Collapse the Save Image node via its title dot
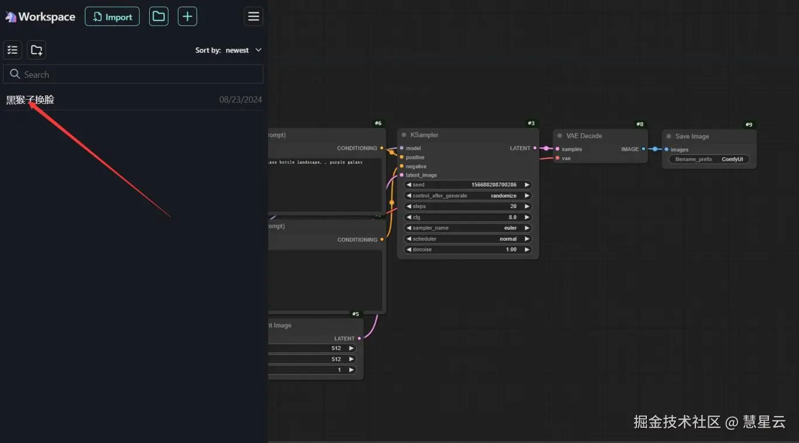Image resolution: width=799 pixels, height=443 pixels. click(669, 136)
